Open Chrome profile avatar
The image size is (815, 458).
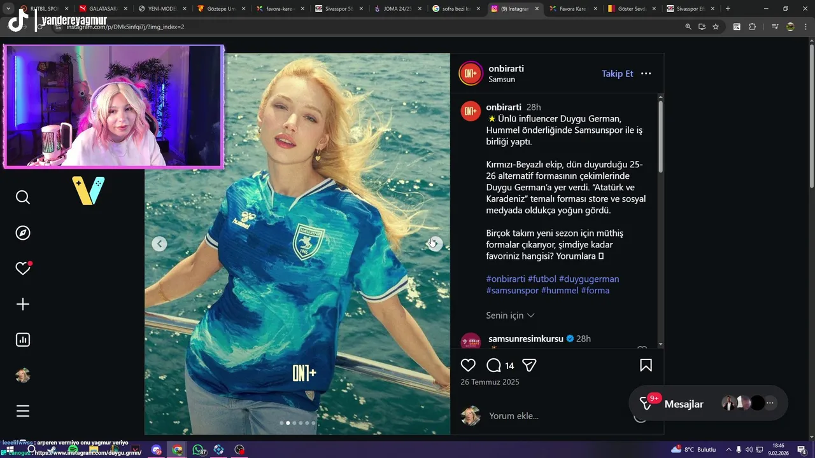point(790,27)
